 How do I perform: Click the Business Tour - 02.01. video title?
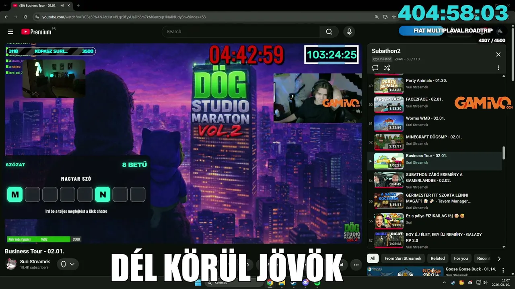point(35,251)
